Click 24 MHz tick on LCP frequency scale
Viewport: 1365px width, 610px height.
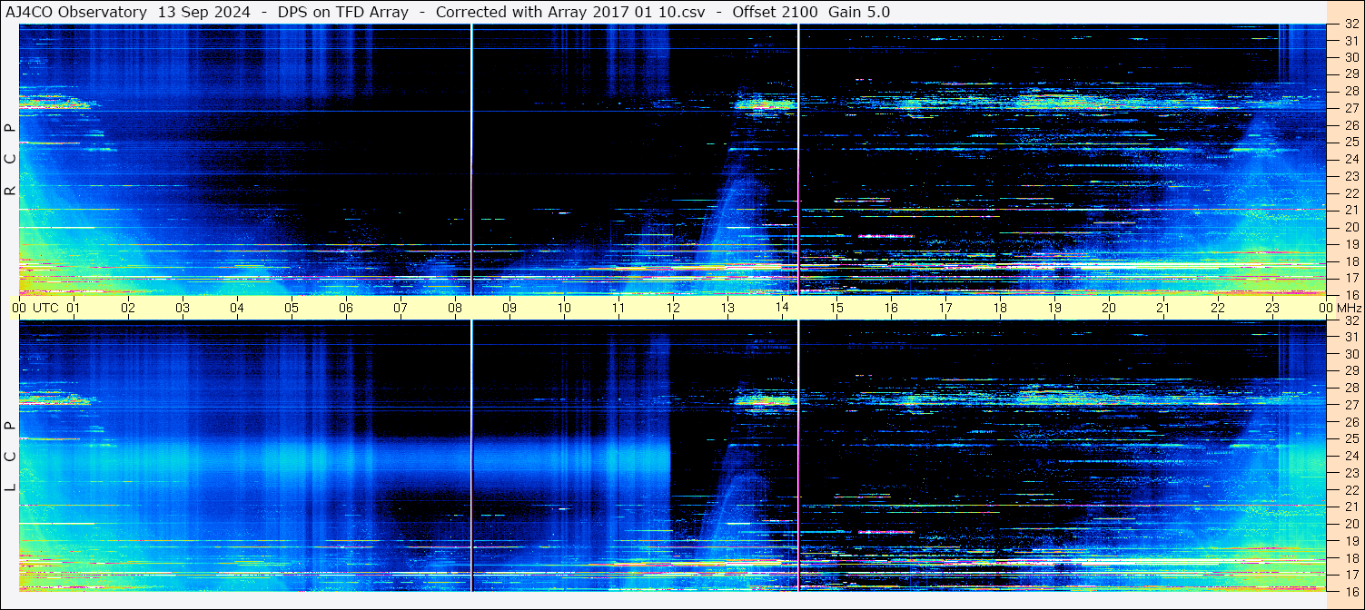tap(1351, 456)
